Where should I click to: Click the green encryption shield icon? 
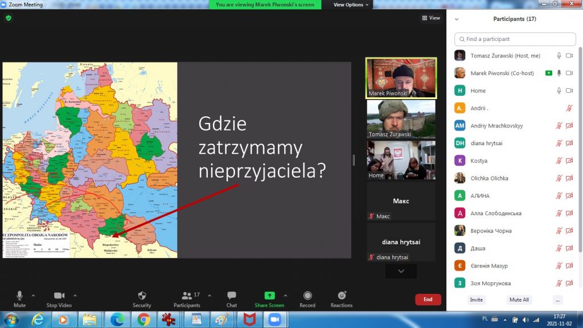click(9, 18)
